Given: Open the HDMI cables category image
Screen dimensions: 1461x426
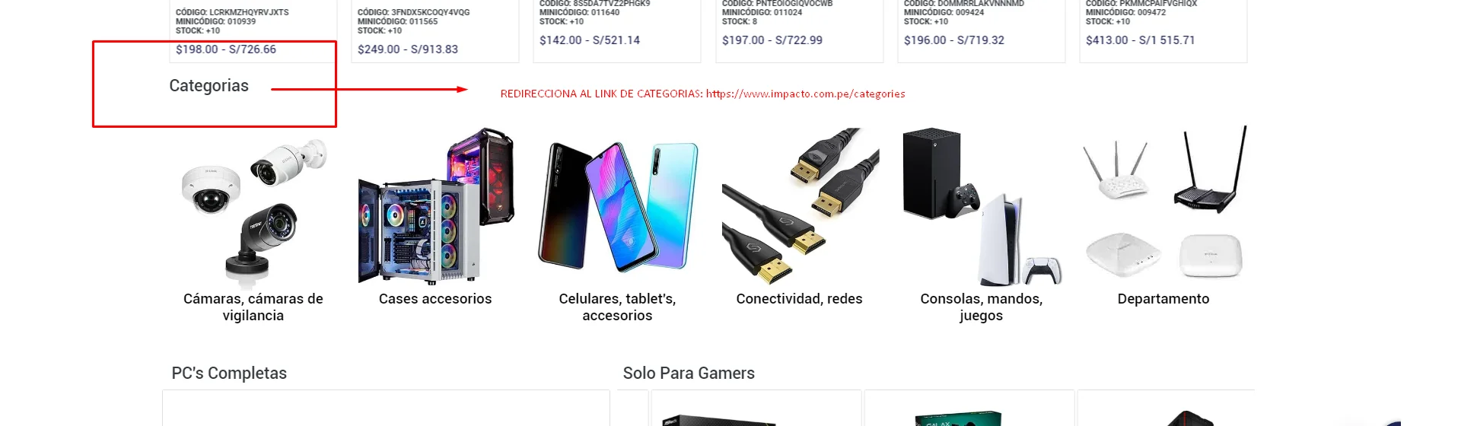Looking at the screenshot, I should (x=800, y=206).
